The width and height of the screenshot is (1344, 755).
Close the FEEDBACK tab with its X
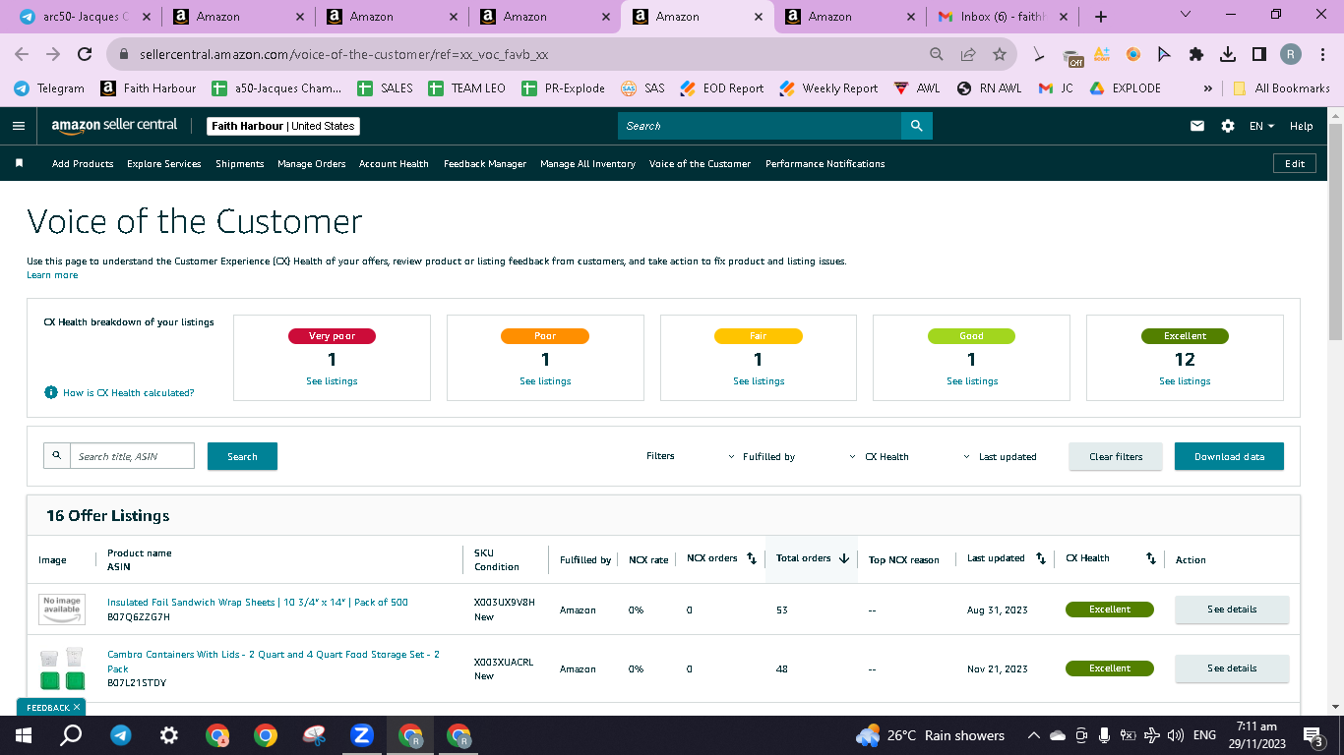pyautogui.click(x=77, y=707)
